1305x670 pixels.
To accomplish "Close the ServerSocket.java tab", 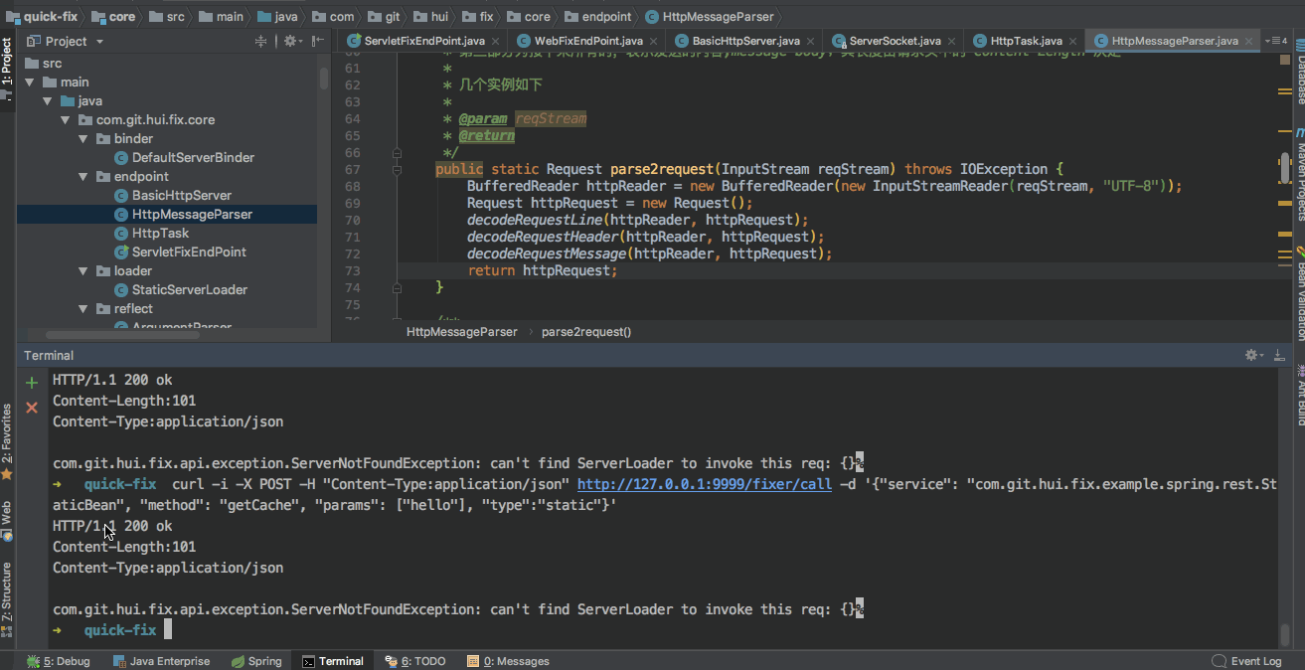I will pos(954,41).
